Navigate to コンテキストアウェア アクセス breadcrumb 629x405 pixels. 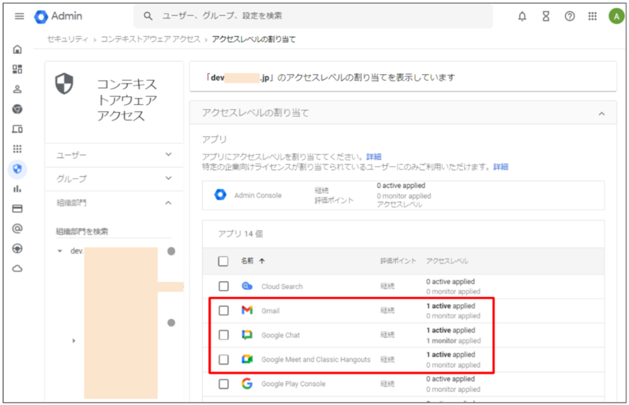151,40
